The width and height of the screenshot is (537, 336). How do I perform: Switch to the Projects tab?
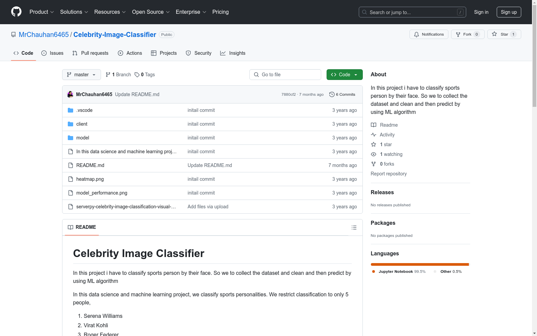(x=164, y=53)
